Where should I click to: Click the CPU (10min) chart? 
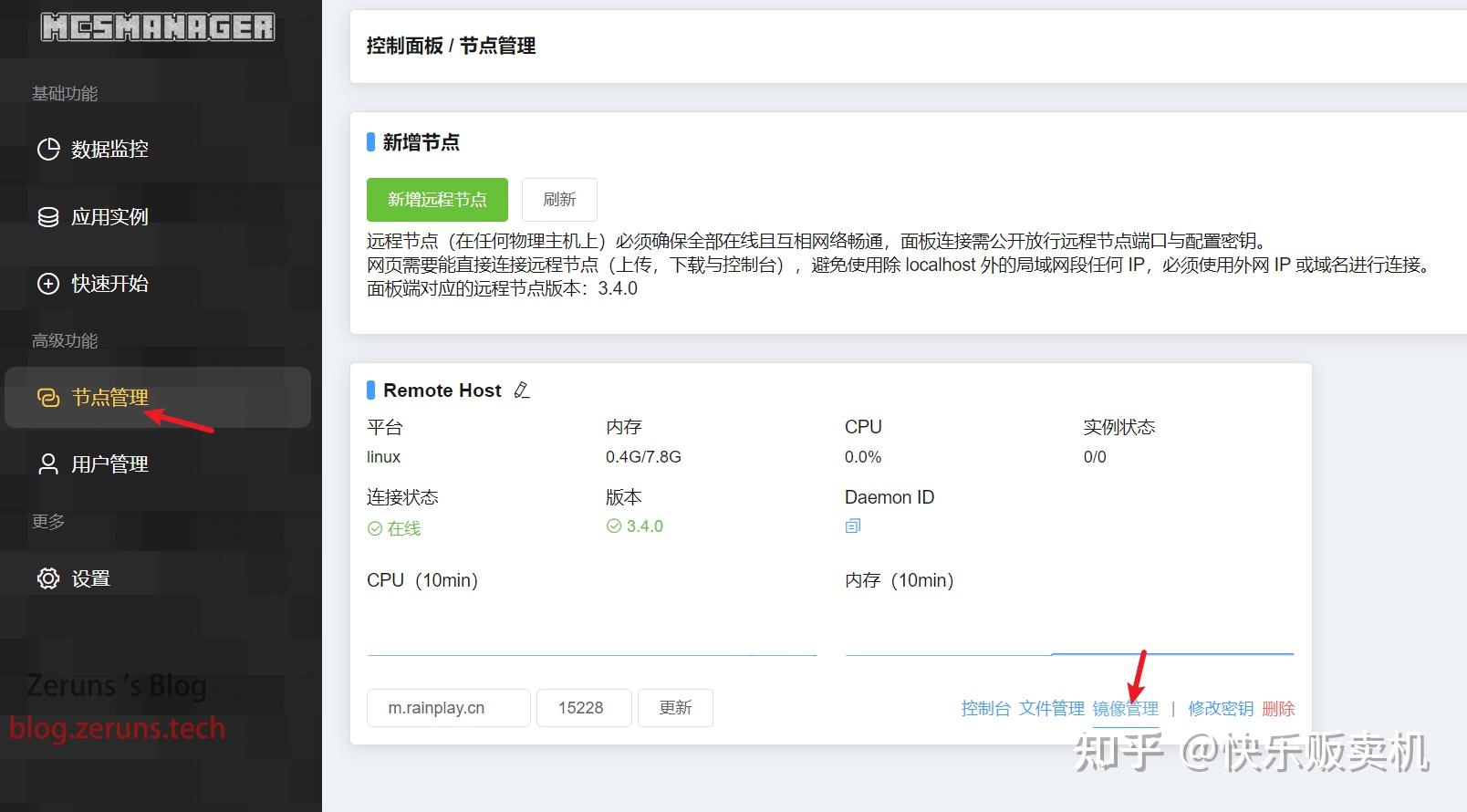click(592, 629)
